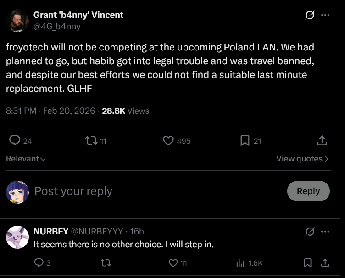Click the Grok icon on main post
Image resolution: width=345 pixels, height=278 pixels.
pyautogui.click(x=310, y=15)
